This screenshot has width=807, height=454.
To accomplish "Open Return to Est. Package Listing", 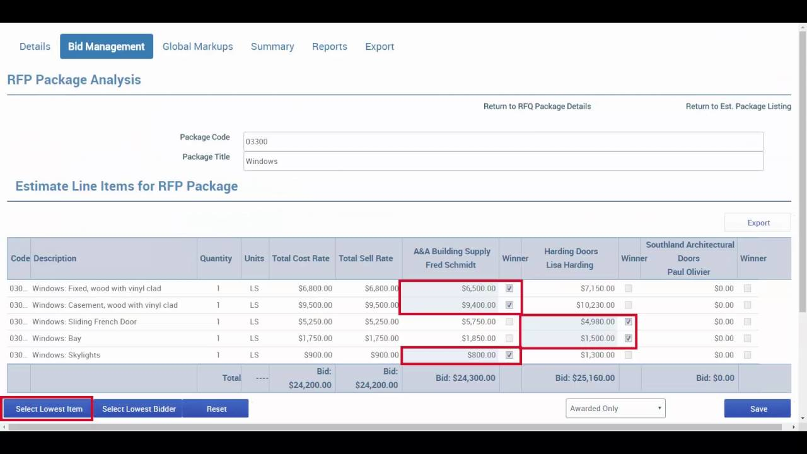I will (x=738, y=106).
